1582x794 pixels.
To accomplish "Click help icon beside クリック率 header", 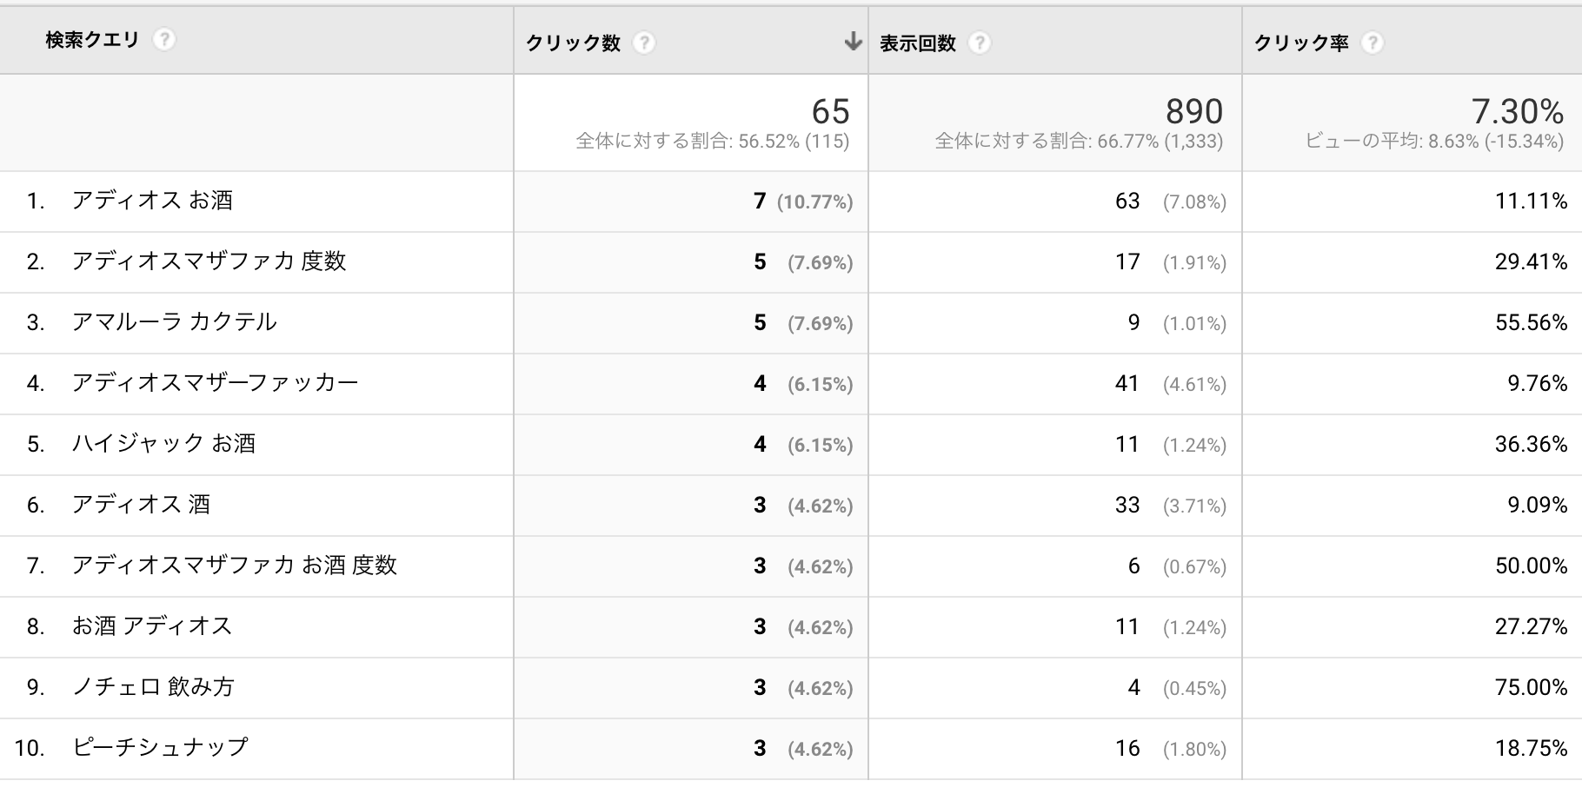I will tap(1372, 43).
